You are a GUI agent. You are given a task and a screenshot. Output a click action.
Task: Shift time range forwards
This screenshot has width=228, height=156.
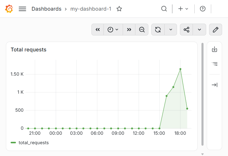click(x=129, y=30)
